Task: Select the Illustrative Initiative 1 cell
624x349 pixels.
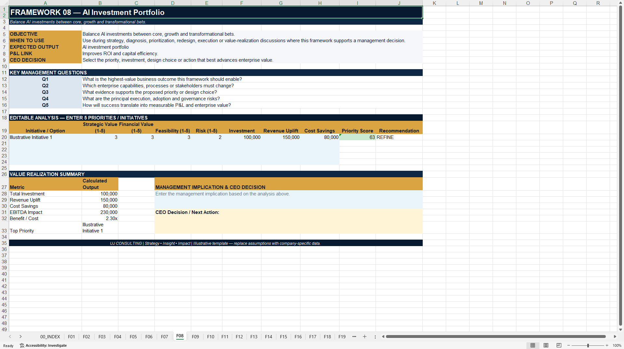Action: tap(45, 137)
